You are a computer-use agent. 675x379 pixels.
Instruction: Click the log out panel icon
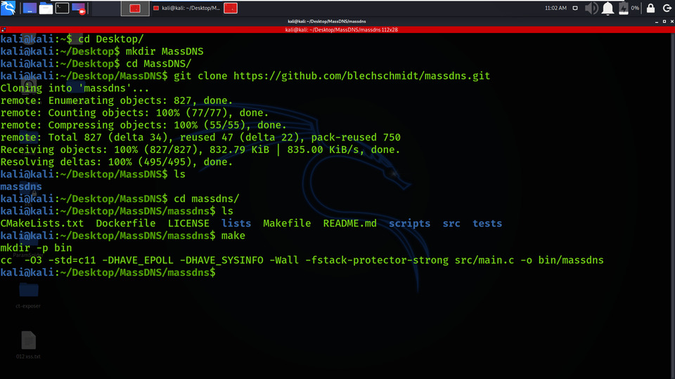pos(667,8)
